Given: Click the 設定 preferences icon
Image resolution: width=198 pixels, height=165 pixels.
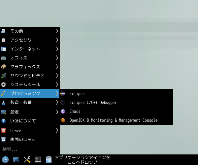Looking at the screenshot, I should 3,112.
